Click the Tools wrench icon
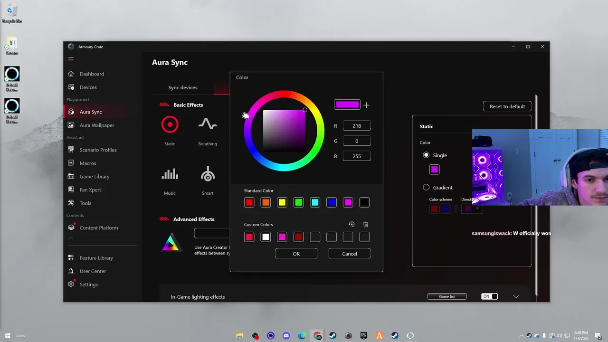This screenshot has width=608, height=342. click(71, 203)
